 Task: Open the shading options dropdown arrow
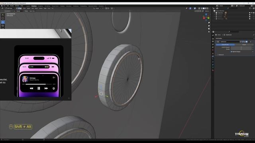point(210,8)
